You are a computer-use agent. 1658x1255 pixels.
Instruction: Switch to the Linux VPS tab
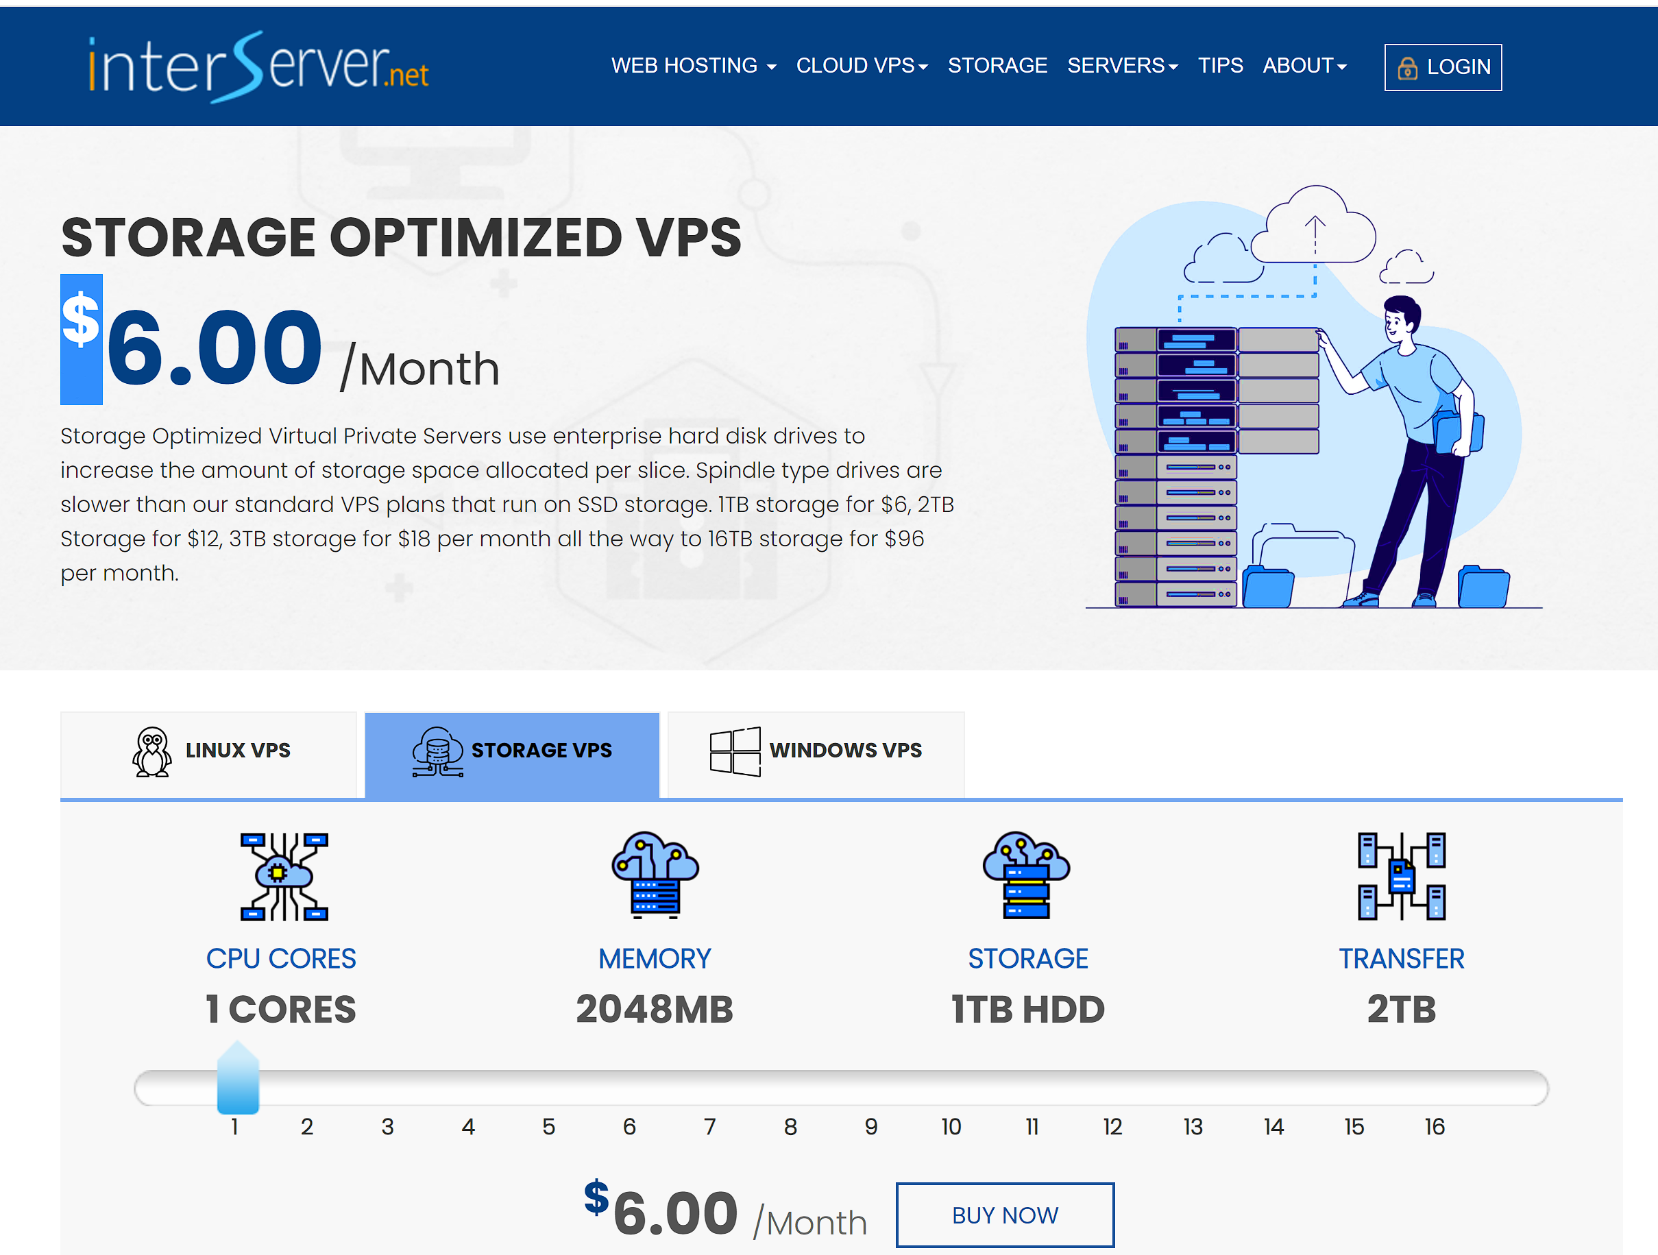[210, 751]
